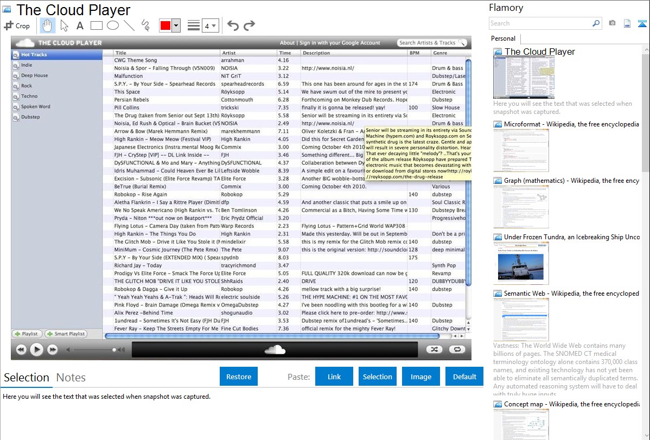650x440 pixels.
Task: Pick the straight line tool
Action: 129,25
